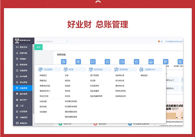Open 现金流量表季报 under 财务报表
This screenshot has width=195, height=137.
[x=96, y=96]
